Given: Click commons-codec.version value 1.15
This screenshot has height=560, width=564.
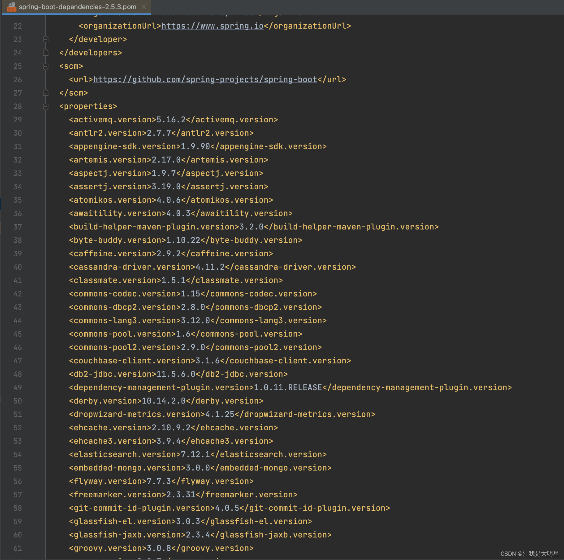Looking at the screenshot, I should tap(191, 294).
